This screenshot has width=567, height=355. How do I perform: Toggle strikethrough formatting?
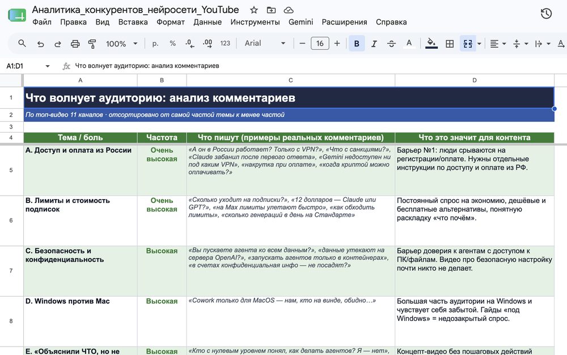tap(391, 44)
